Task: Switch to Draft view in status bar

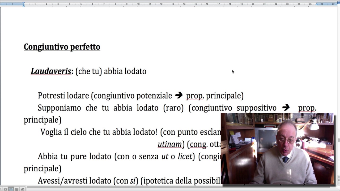Action: pos(5,189)
